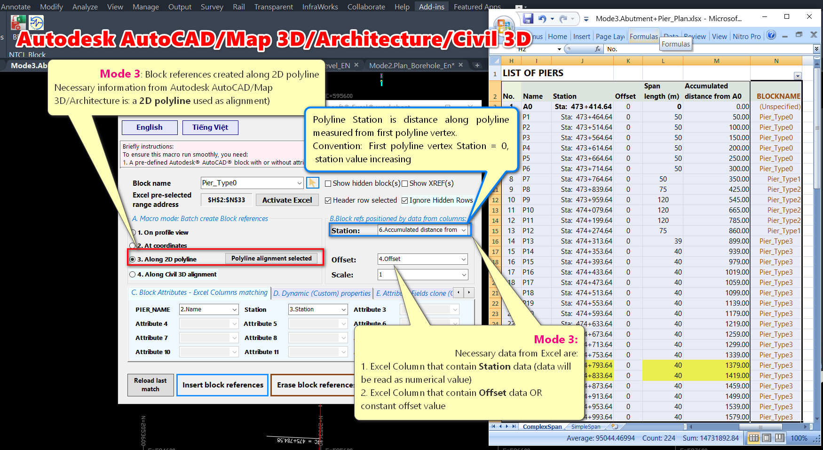Open the Excel Office button
The width and height of the screenshot is (823, 450).
[505, 26]
